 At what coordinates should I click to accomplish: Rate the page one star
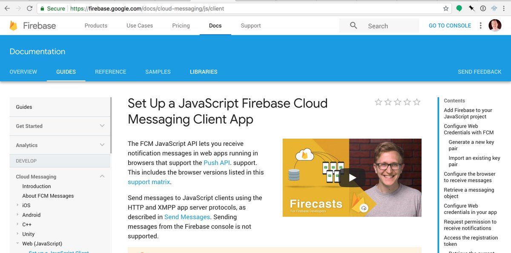pyautogui.click(x=378, y=102)
